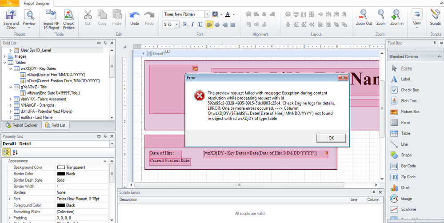Click the Zoom Out magnifier
The height and width of the screenshot is (223, 444).
(x=363, y=15)
